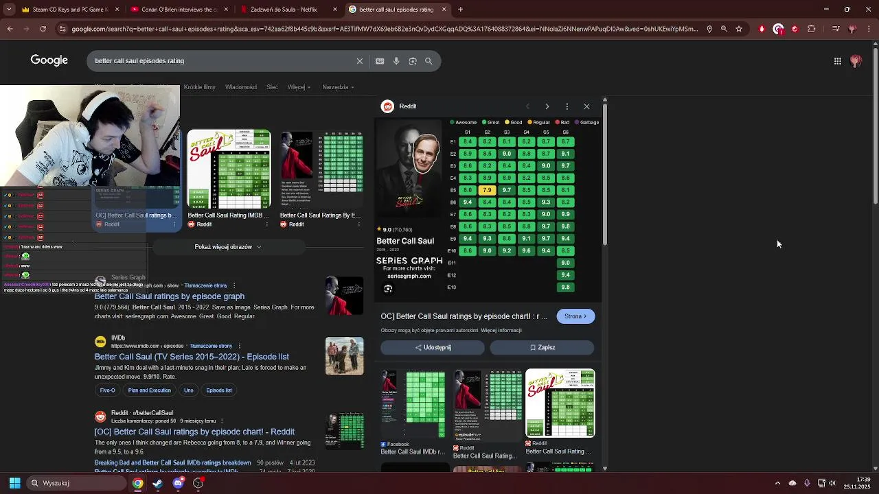Bookmark this page with the star icon
This screenshot has width=879, height=494.
pyautogui.click(x=739, y=29)
